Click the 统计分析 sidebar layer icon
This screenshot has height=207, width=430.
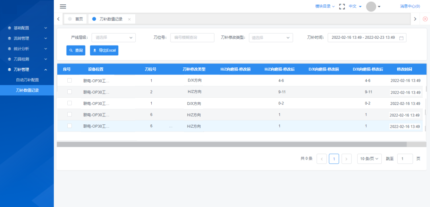pos(9,49)
